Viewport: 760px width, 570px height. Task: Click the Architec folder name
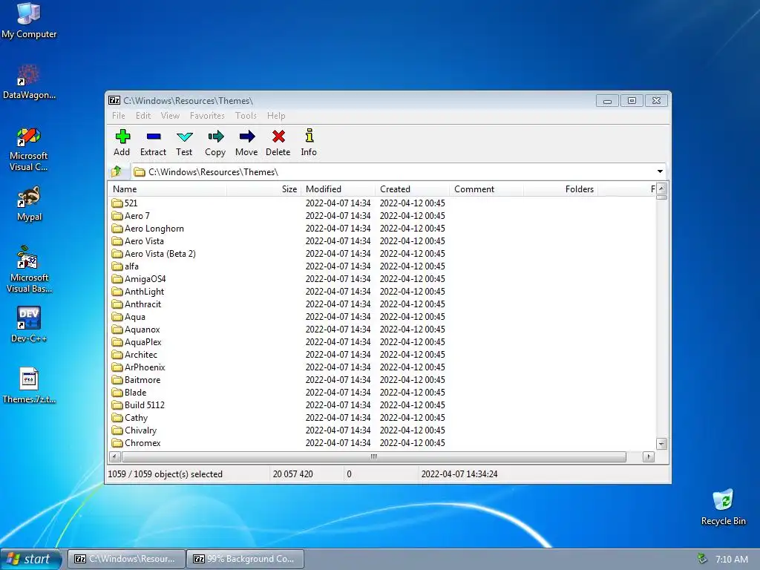140,354
